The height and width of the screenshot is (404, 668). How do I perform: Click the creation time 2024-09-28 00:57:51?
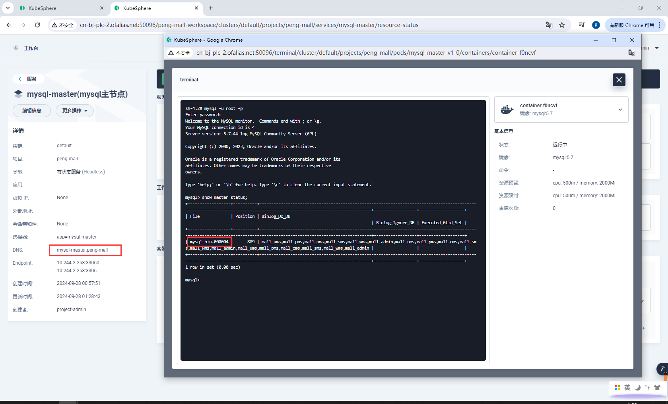pyautogui.click(x=78, y=283)
